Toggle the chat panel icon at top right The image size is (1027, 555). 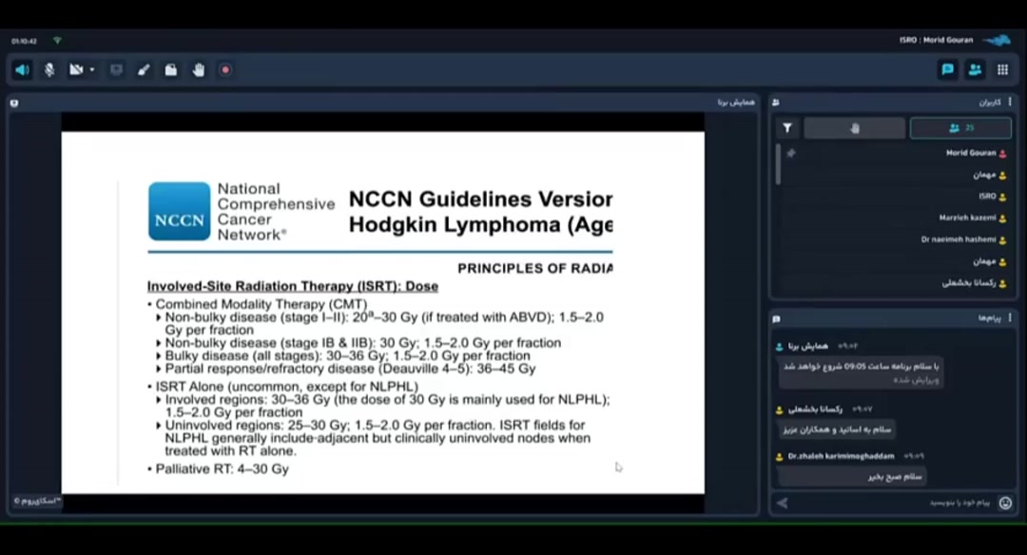(947, 69)
